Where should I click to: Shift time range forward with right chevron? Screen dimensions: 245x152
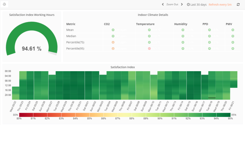point(182,4)
